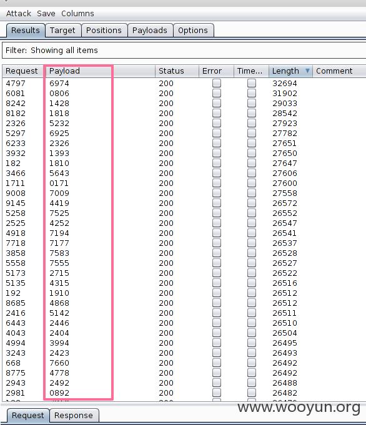Sort by the Status column header
366x425 pixels.
pos(177,71)
